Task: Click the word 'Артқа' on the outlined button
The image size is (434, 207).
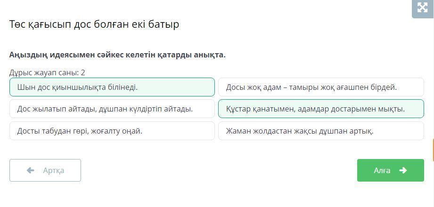Action: 53,170
